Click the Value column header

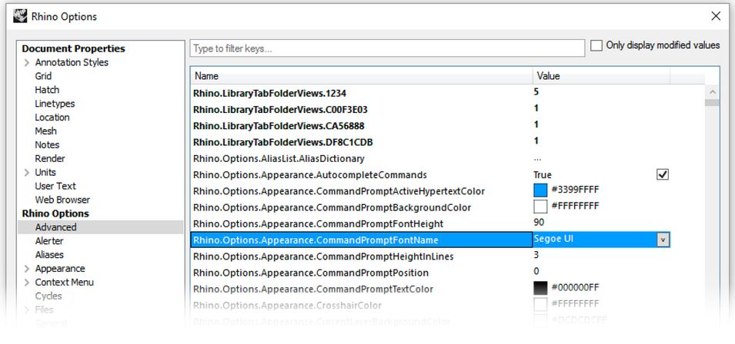point(601,76)
